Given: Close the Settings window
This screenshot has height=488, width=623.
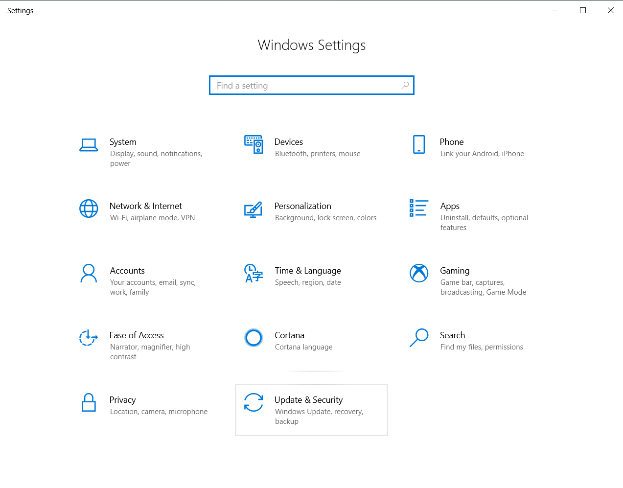Looking at the screenshot, I should [x=610, y=10].
